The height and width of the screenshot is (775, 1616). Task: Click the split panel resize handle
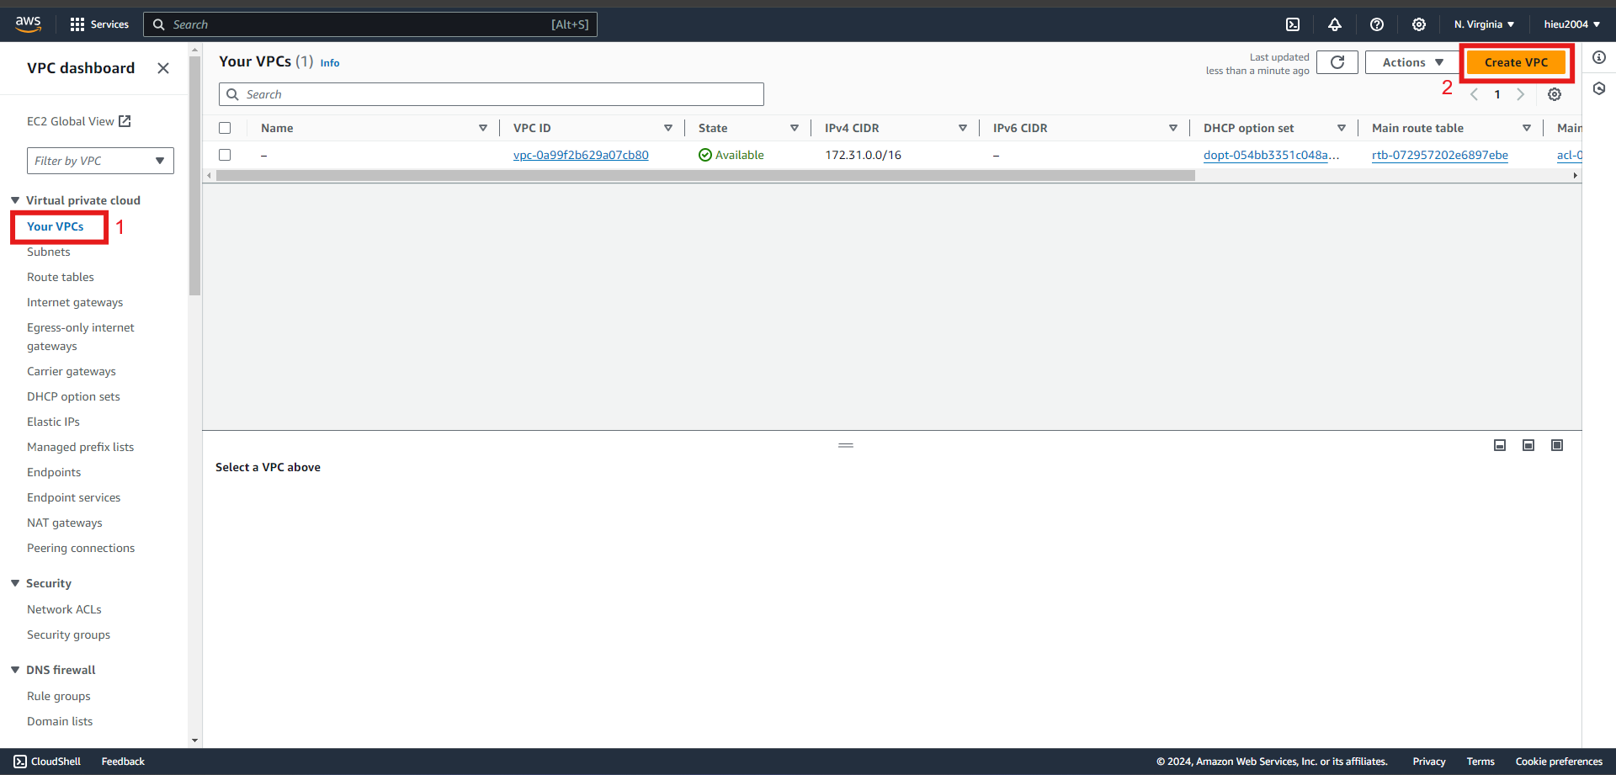(x=846, y=445)
